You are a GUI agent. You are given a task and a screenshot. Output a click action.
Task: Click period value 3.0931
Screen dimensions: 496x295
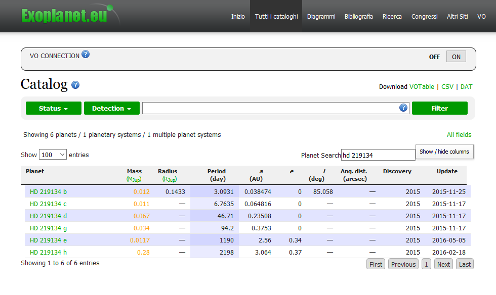tap(224, 192)
